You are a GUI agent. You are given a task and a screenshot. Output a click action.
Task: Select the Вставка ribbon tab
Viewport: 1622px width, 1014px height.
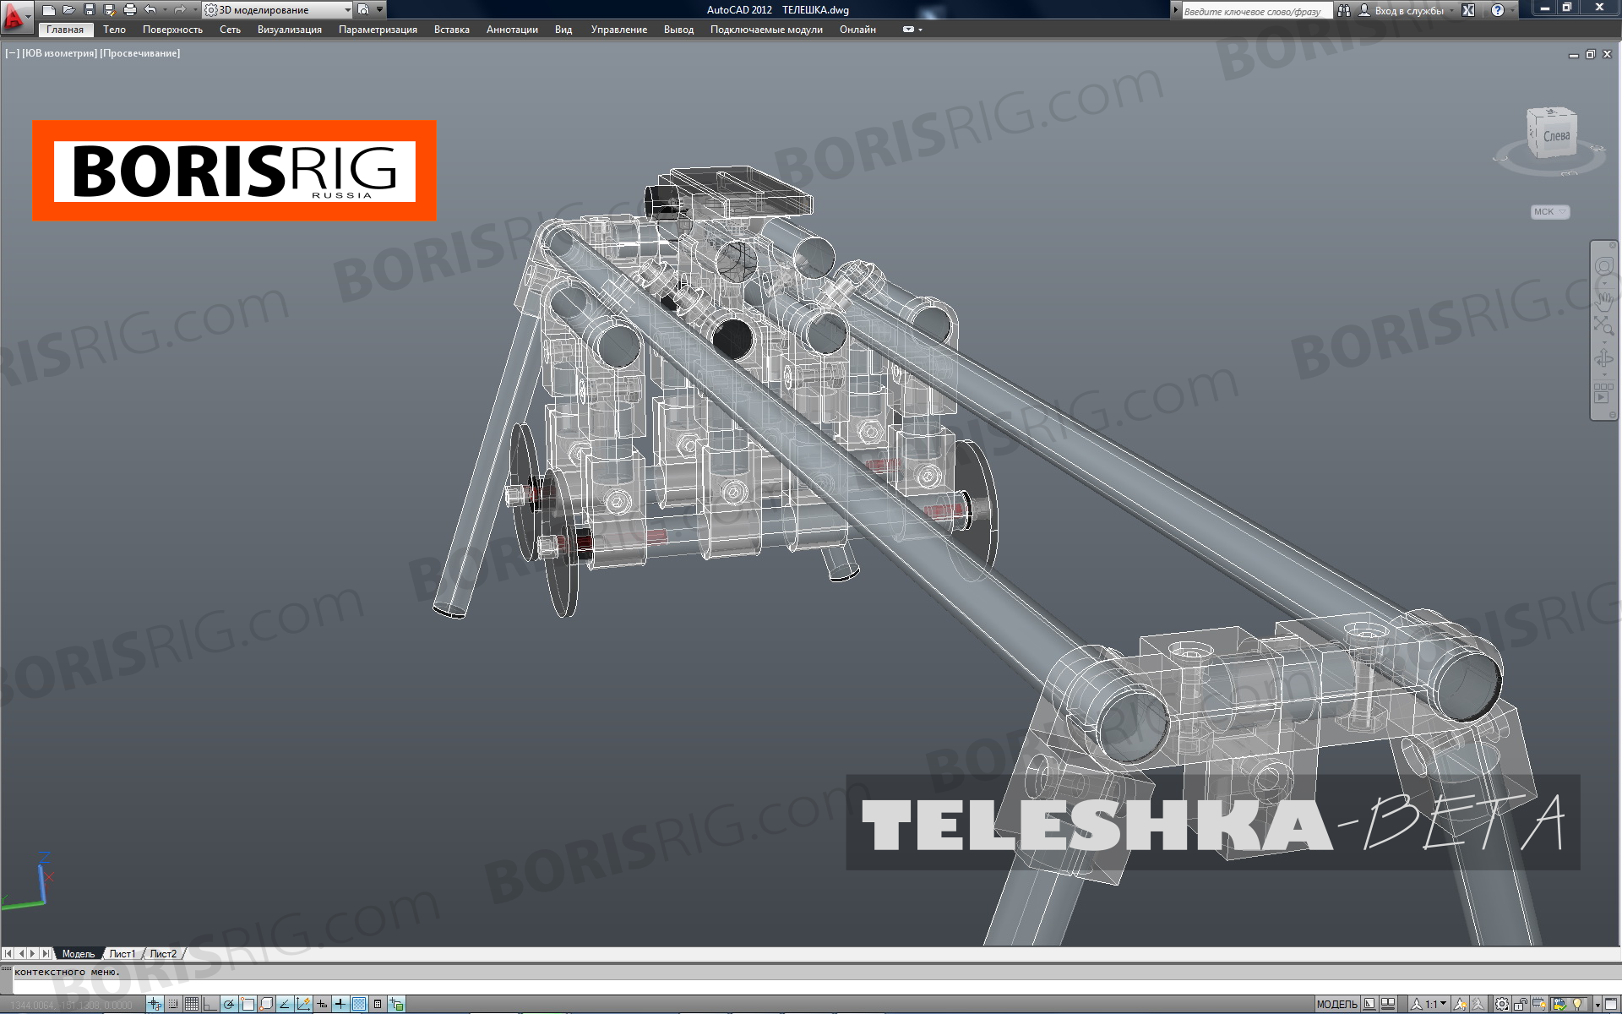451,30
